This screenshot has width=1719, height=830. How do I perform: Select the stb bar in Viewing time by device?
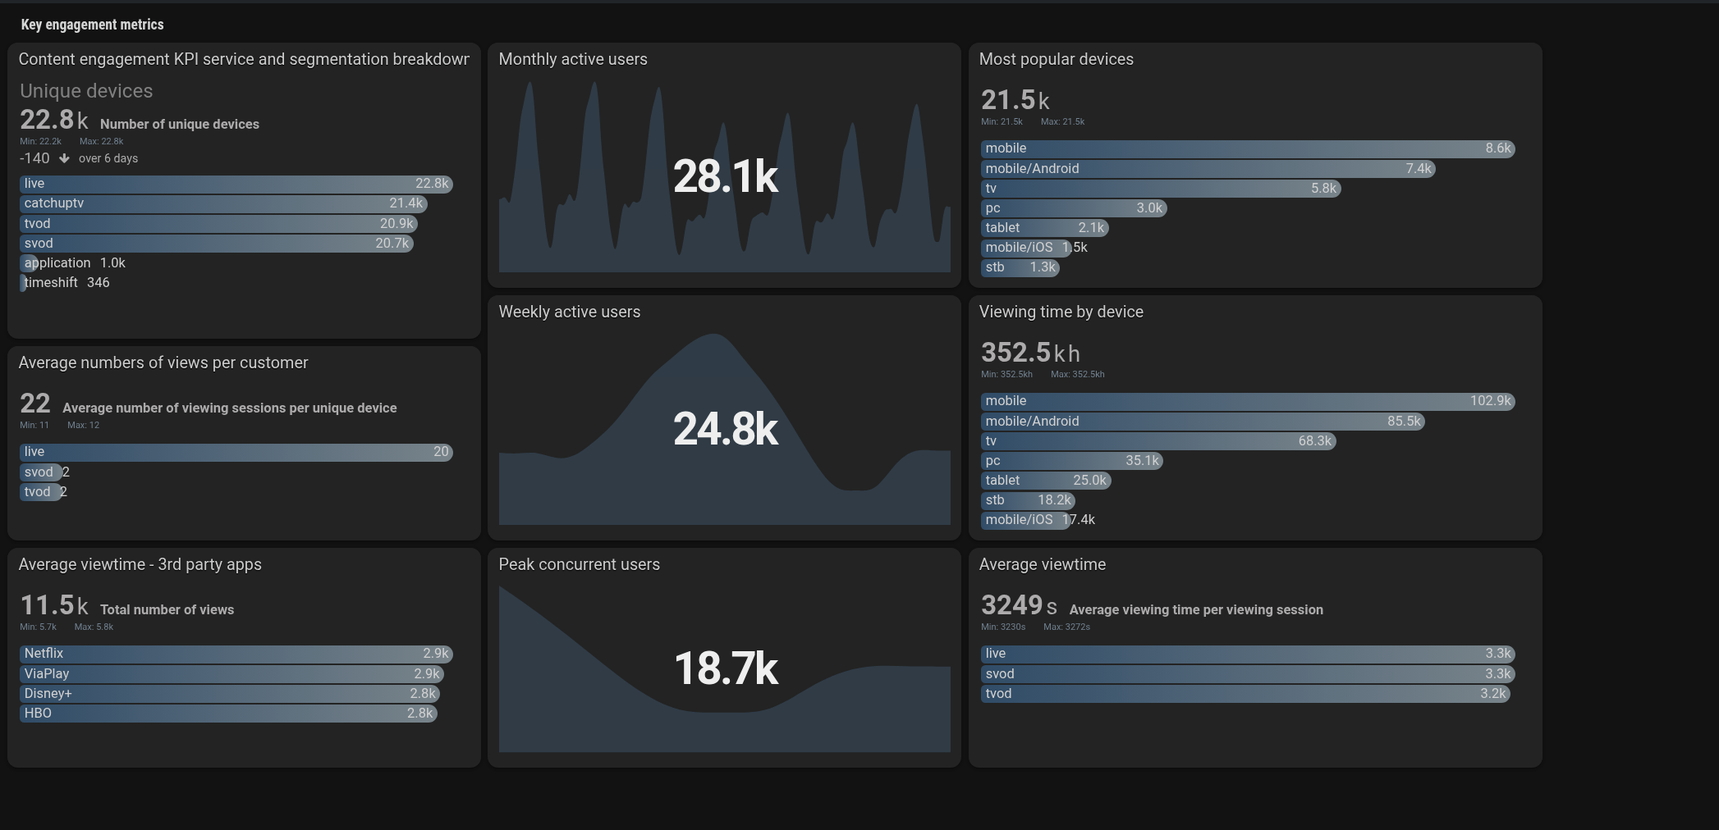point(1028,500)
